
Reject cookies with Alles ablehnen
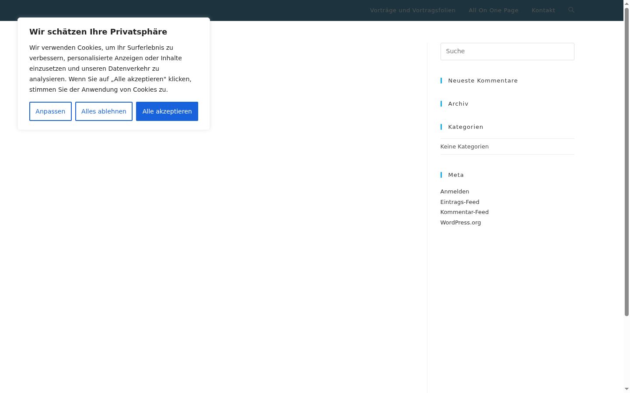104,111
